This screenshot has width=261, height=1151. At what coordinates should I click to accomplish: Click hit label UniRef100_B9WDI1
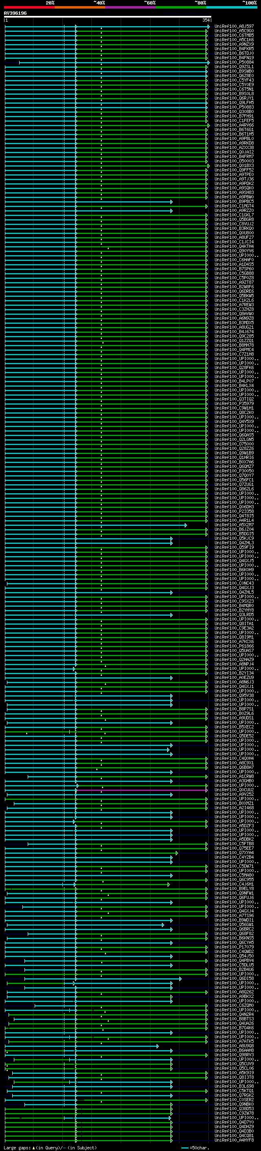(x=234, y=920)
